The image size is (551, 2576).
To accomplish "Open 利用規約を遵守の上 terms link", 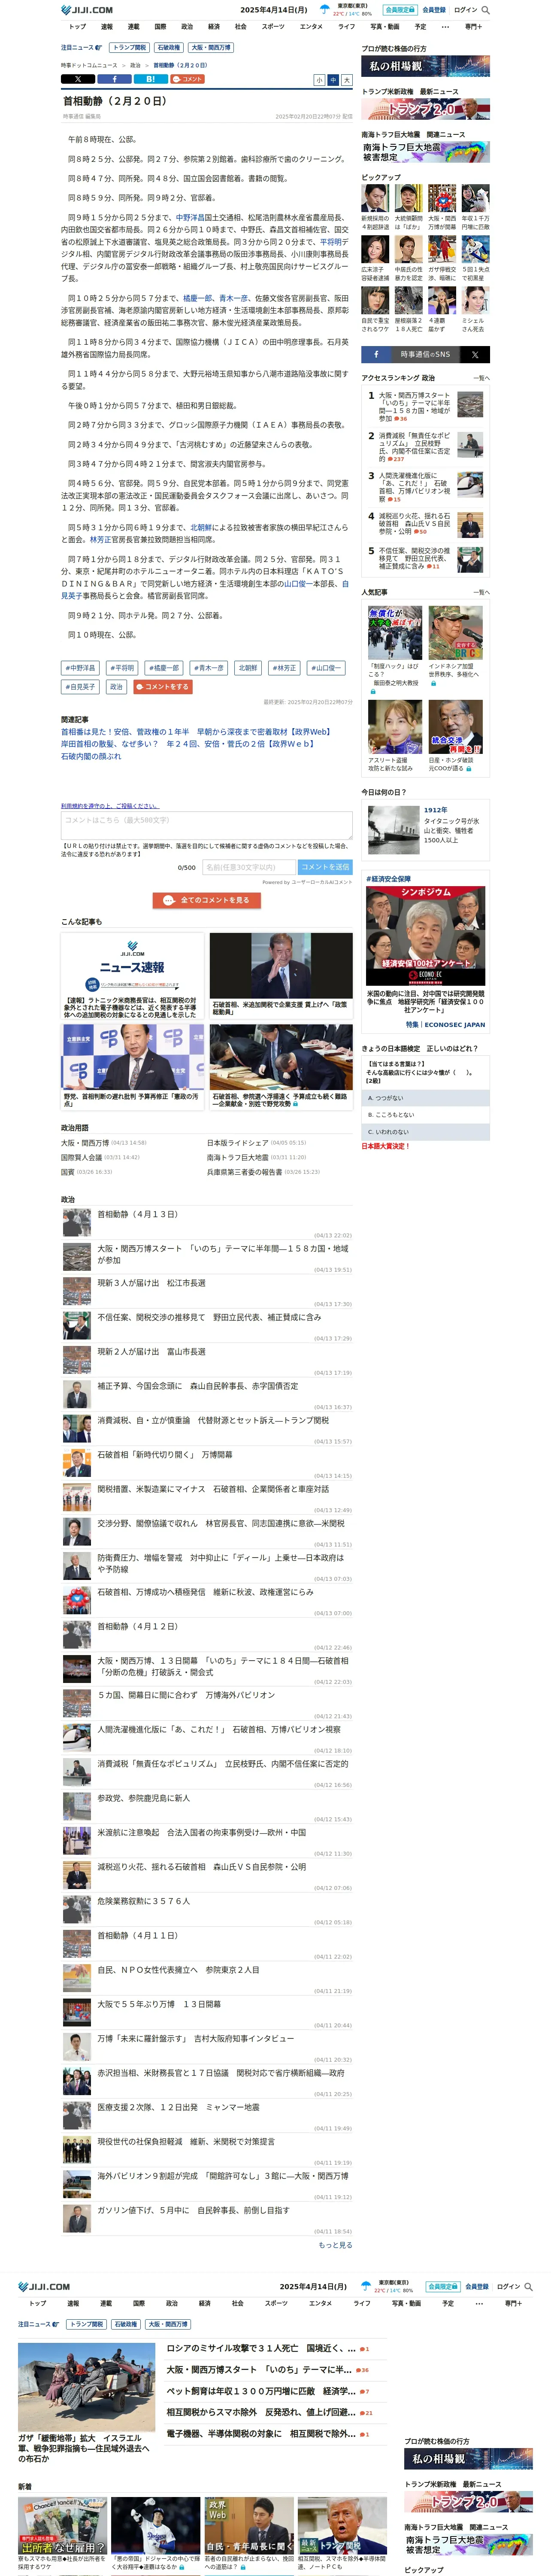I will pyautogui.click(x=109, y=805).
